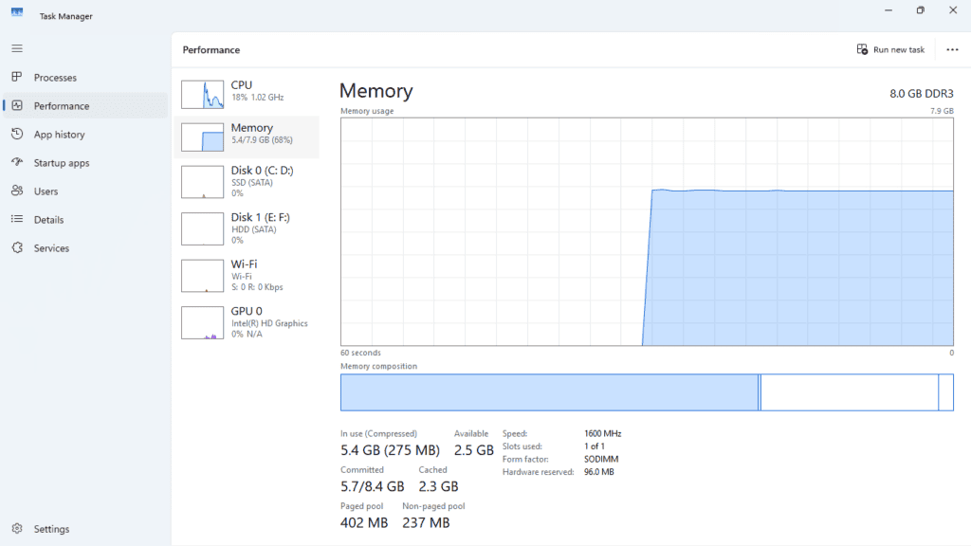Select the Wi-Fi graph thumbnail
971x546 pixels.
(203, 276)
